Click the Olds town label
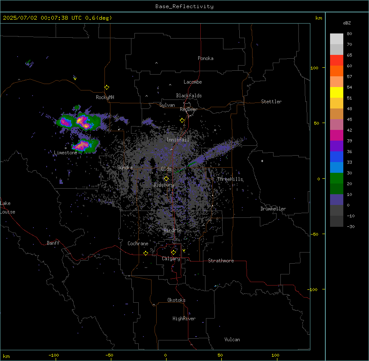This screenshot has height=361, width=369. pos(166,169)
